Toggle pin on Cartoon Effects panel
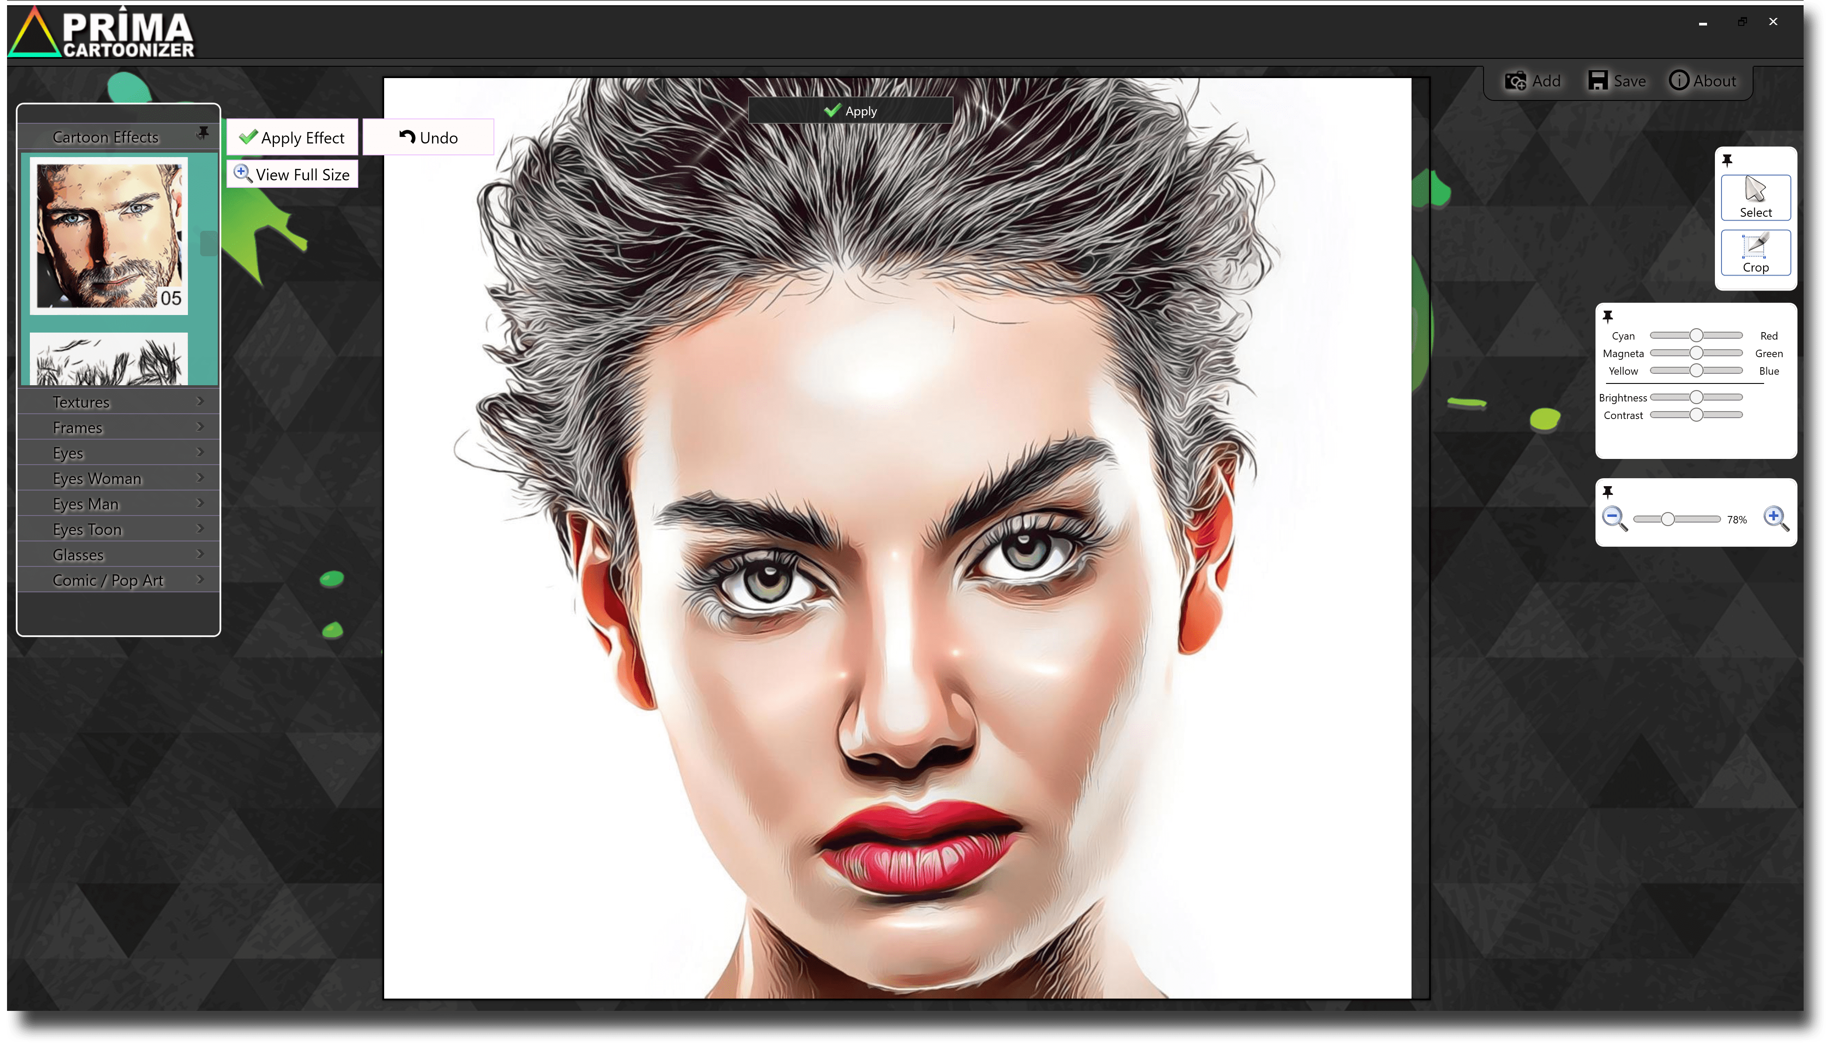Viewport: 1844px width, 1053px height. [x=203, y=133]
